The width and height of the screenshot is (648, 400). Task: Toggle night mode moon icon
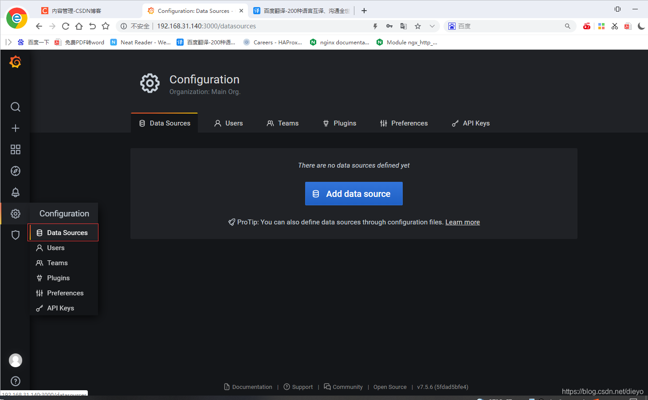click(641, 26)
